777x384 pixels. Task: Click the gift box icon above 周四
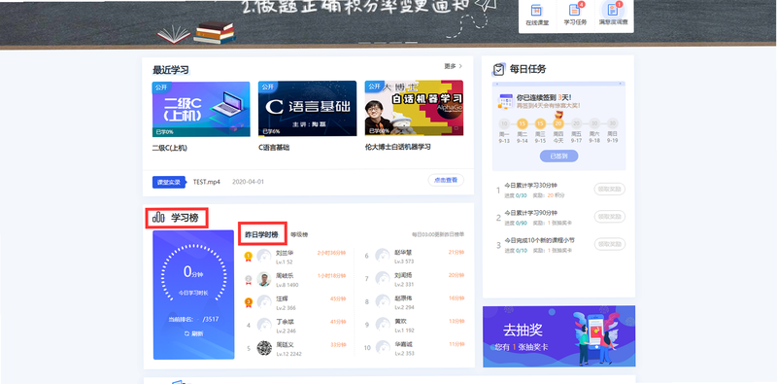pyautogui.click(x=558, y=114)
